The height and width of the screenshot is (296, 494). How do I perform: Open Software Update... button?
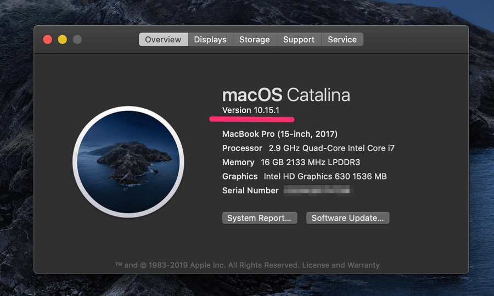(347, 218)
